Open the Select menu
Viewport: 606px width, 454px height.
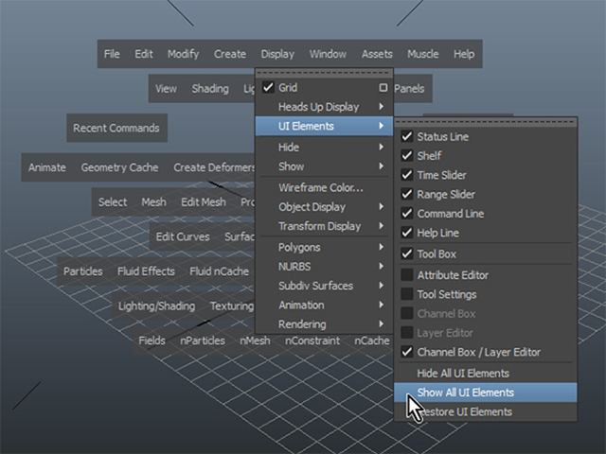[x=113, y=201]
